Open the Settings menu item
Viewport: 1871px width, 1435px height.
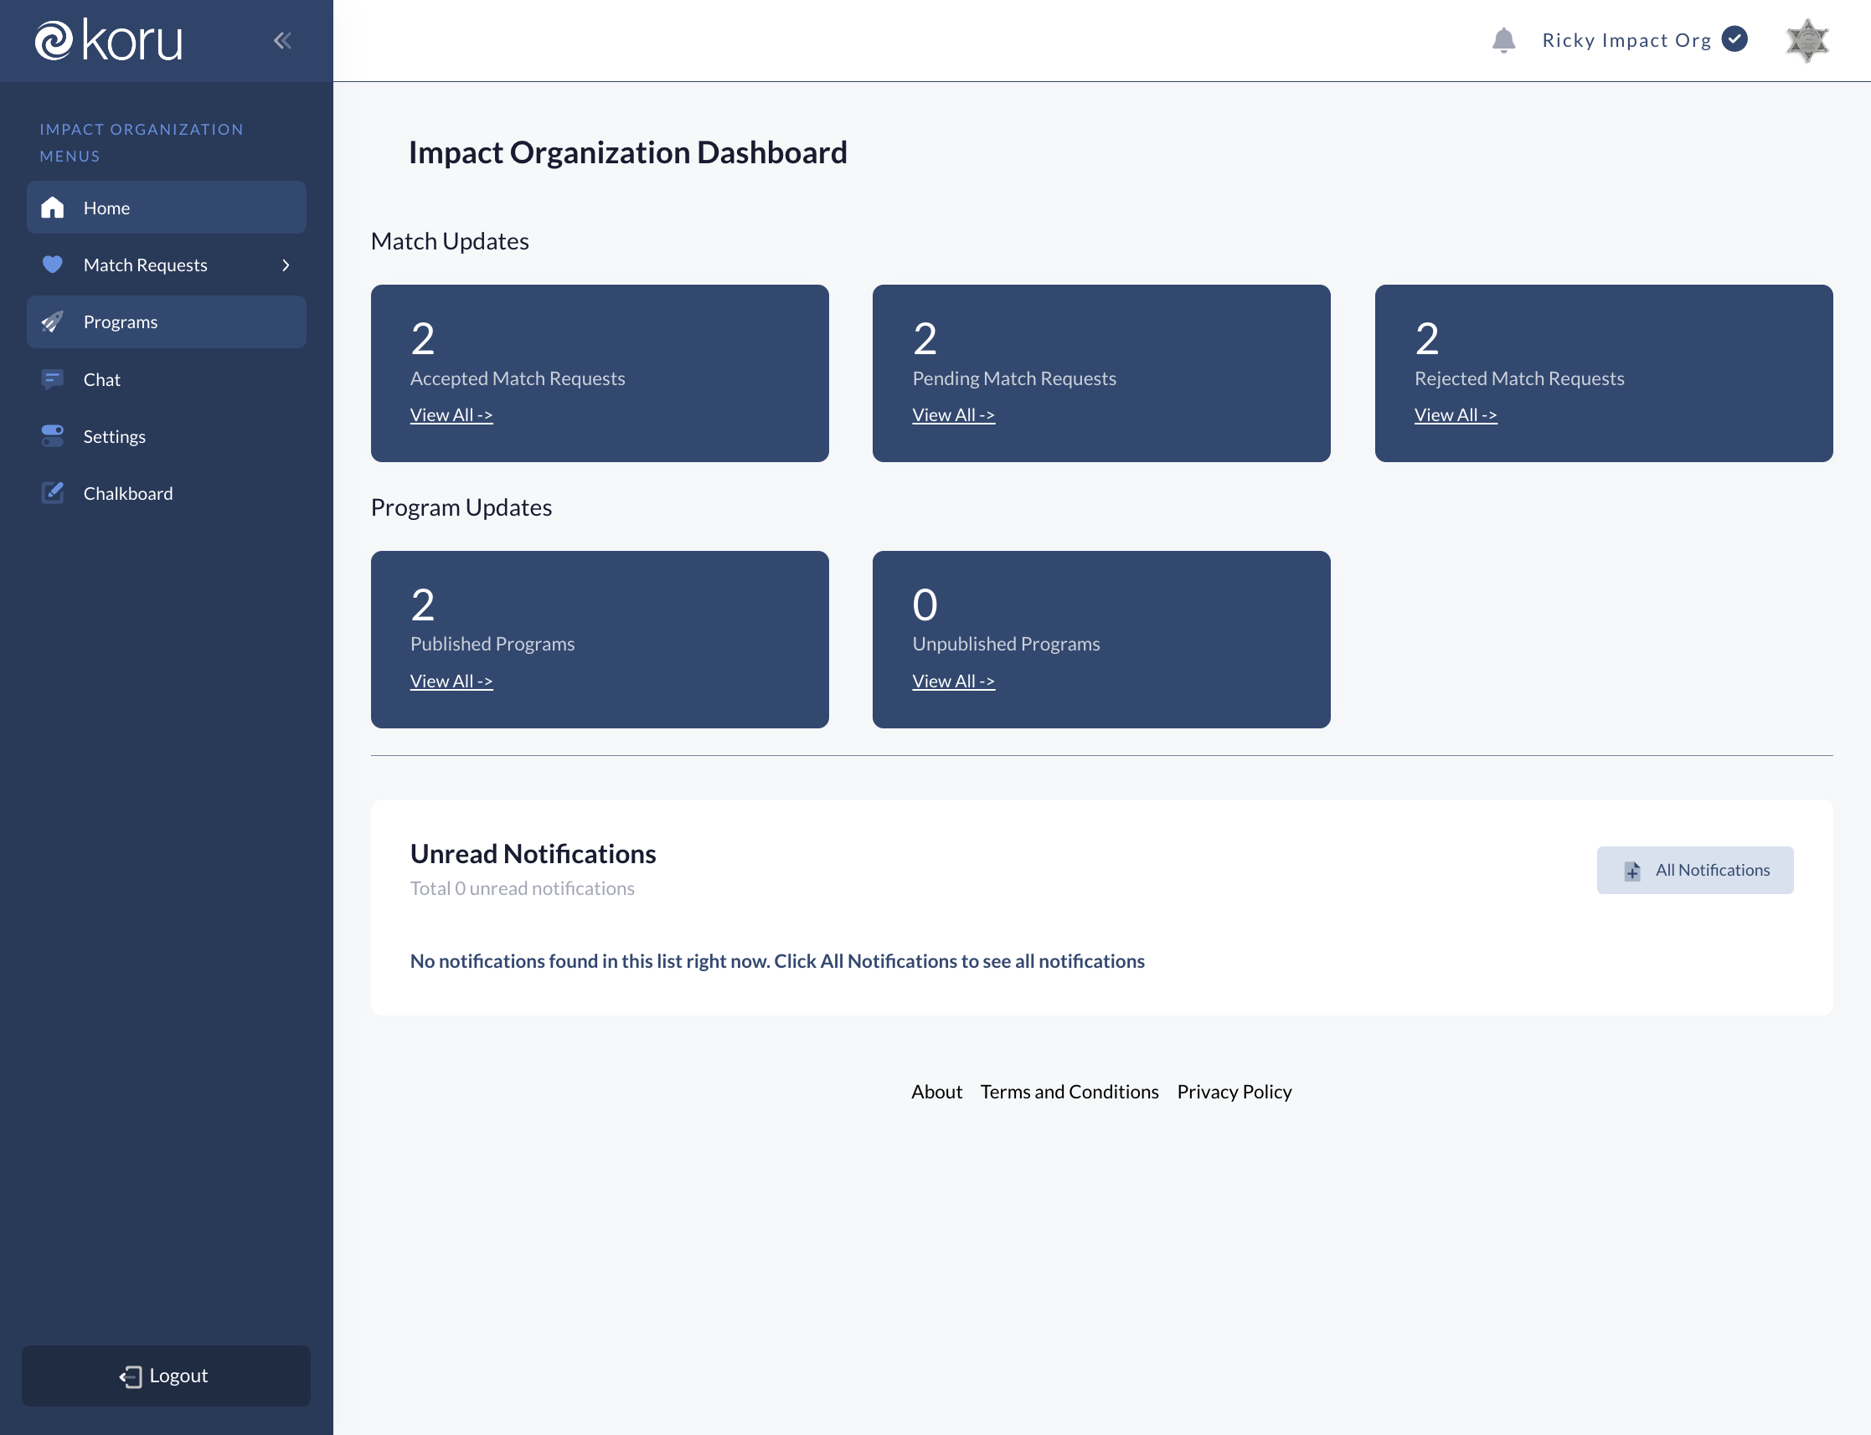coord(167,436)
